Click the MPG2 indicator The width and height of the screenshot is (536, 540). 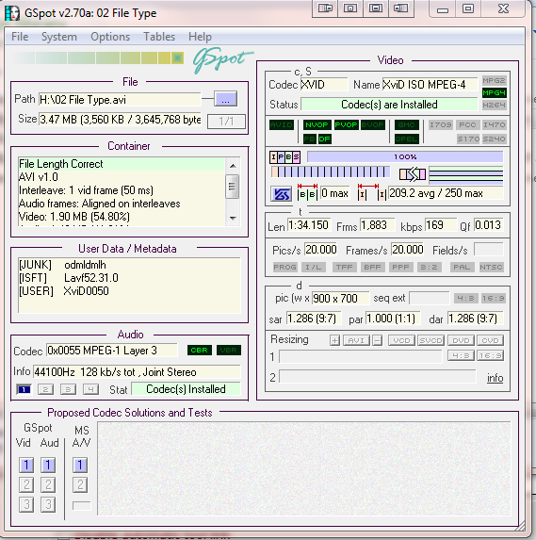pos(494,81)
